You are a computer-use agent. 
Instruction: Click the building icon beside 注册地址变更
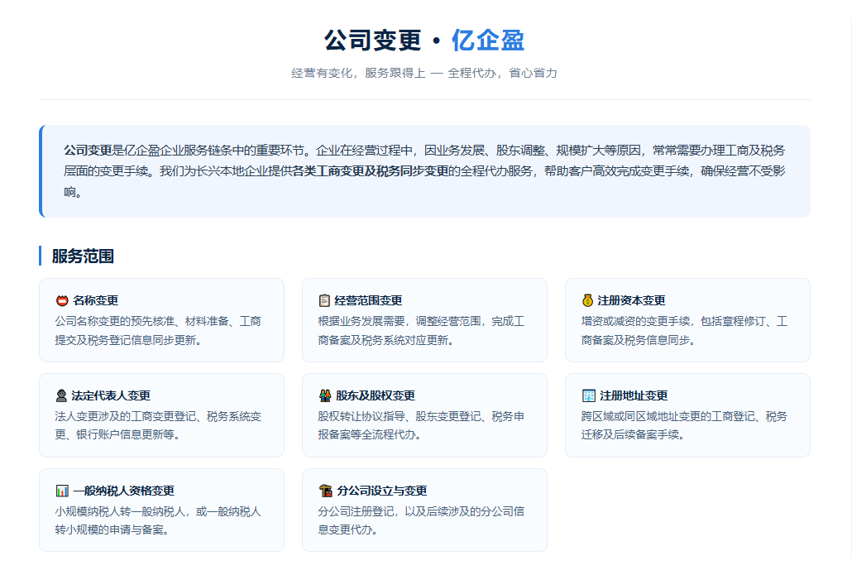[x=589, y=395]
